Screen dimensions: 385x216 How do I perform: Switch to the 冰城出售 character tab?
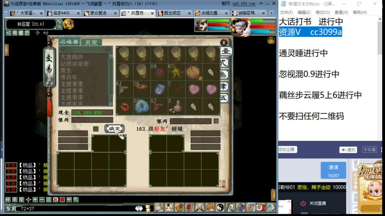click(x=211, y=13)
